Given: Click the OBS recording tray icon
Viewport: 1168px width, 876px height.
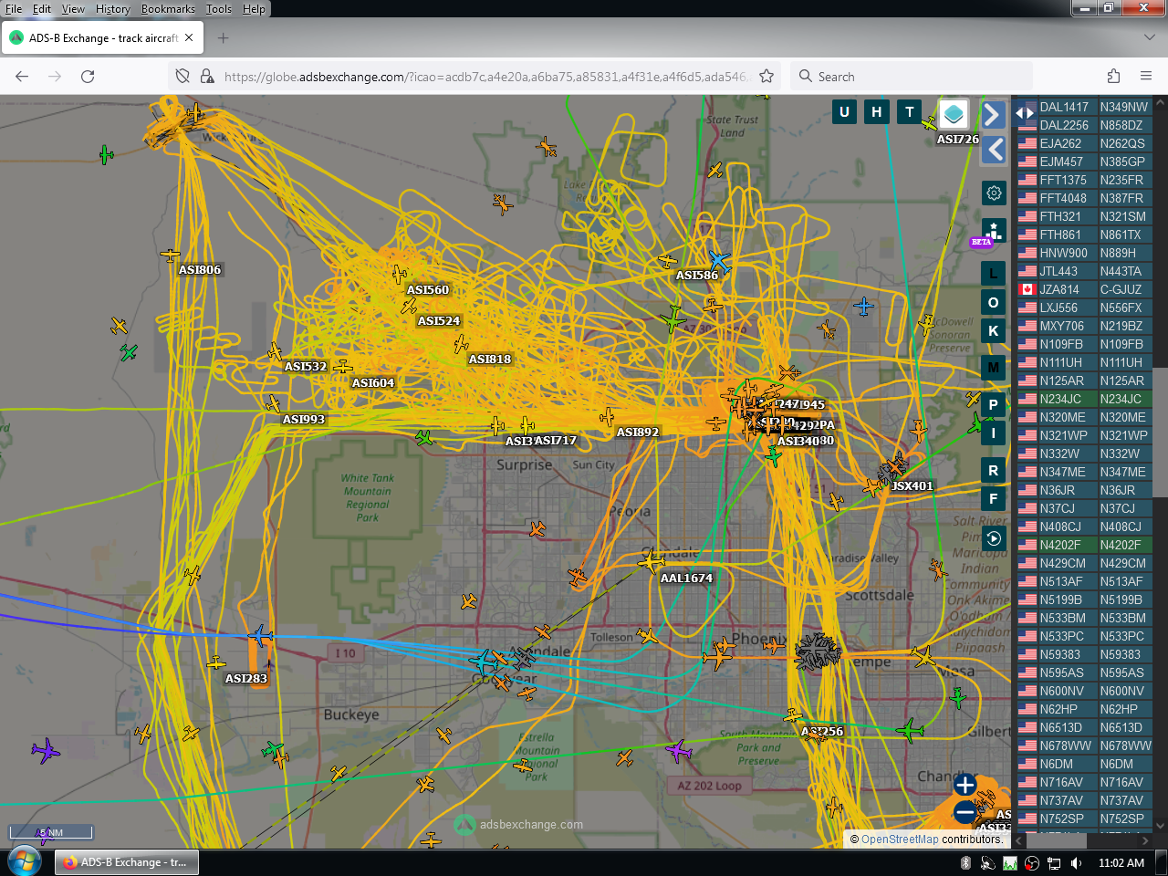Looking at the screenshot, I should pyautogui.click(x=1032, y=863).
